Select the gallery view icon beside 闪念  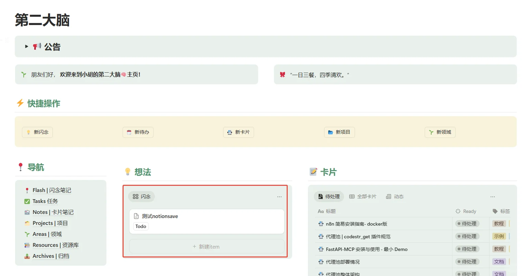(x=135, y=196)
